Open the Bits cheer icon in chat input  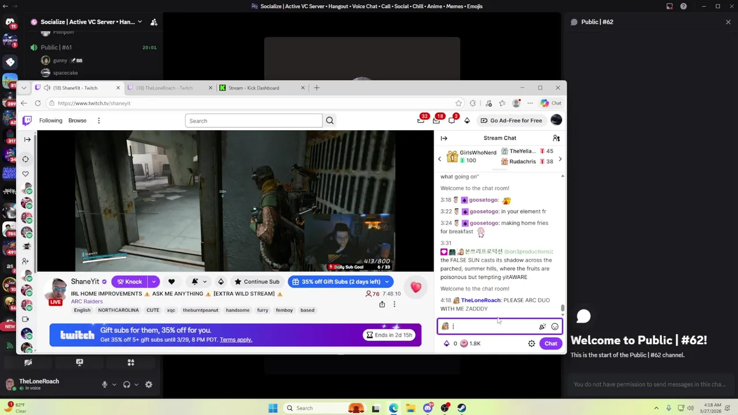(x=543, y=327)
